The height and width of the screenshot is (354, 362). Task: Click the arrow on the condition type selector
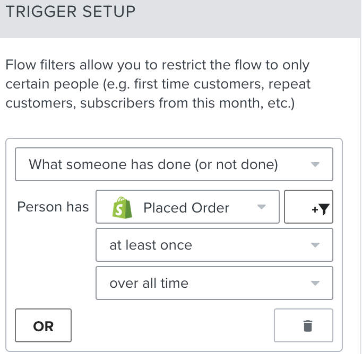(x=315, y=165)
